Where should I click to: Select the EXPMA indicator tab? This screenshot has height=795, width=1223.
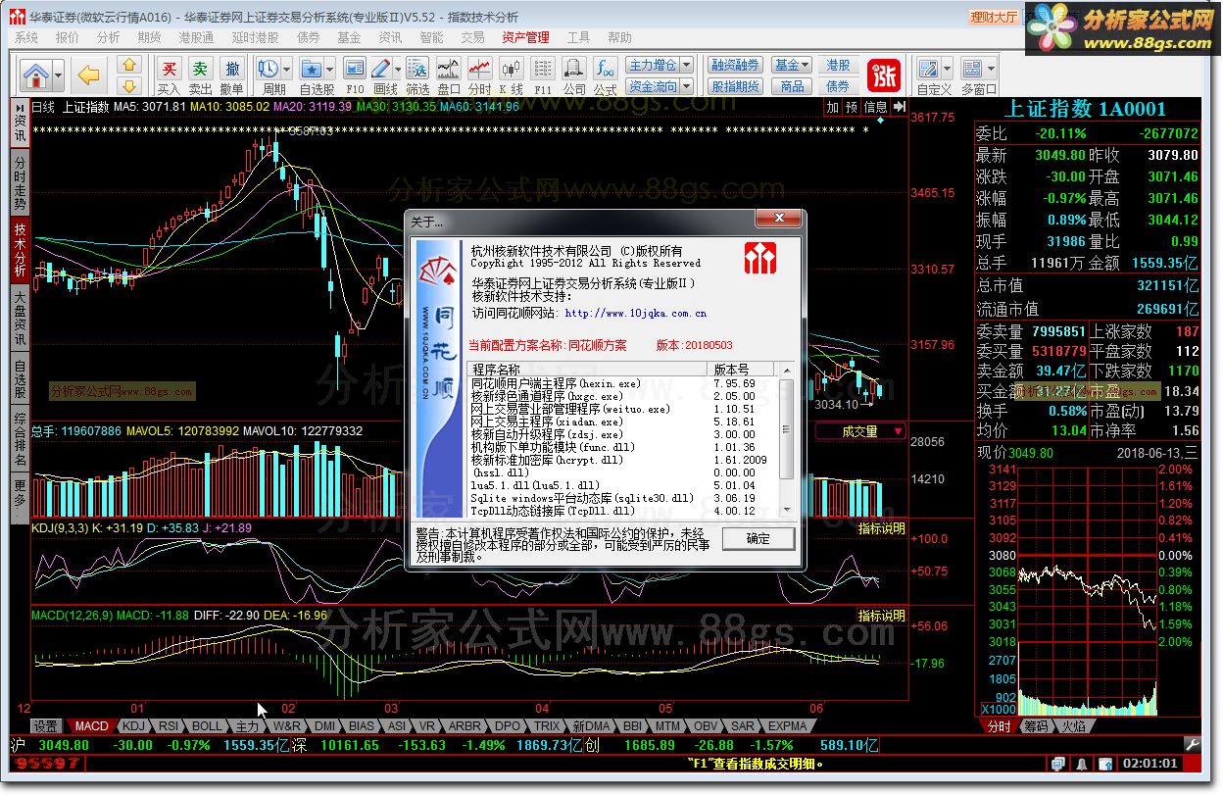[x=787, y=726]
